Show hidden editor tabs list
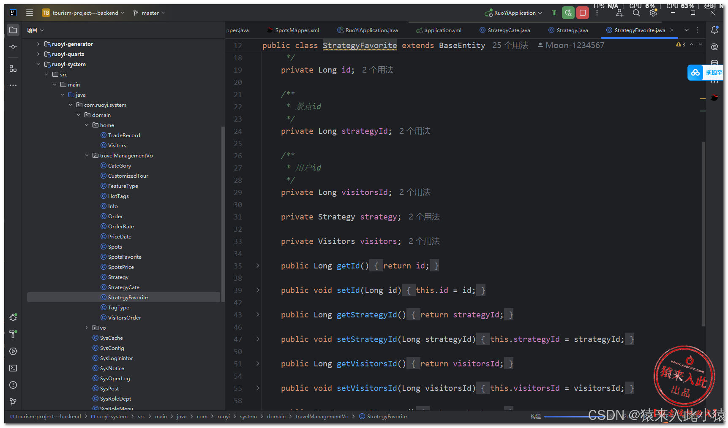The width and height of the screenshot is (728, 428). point(687,30)
